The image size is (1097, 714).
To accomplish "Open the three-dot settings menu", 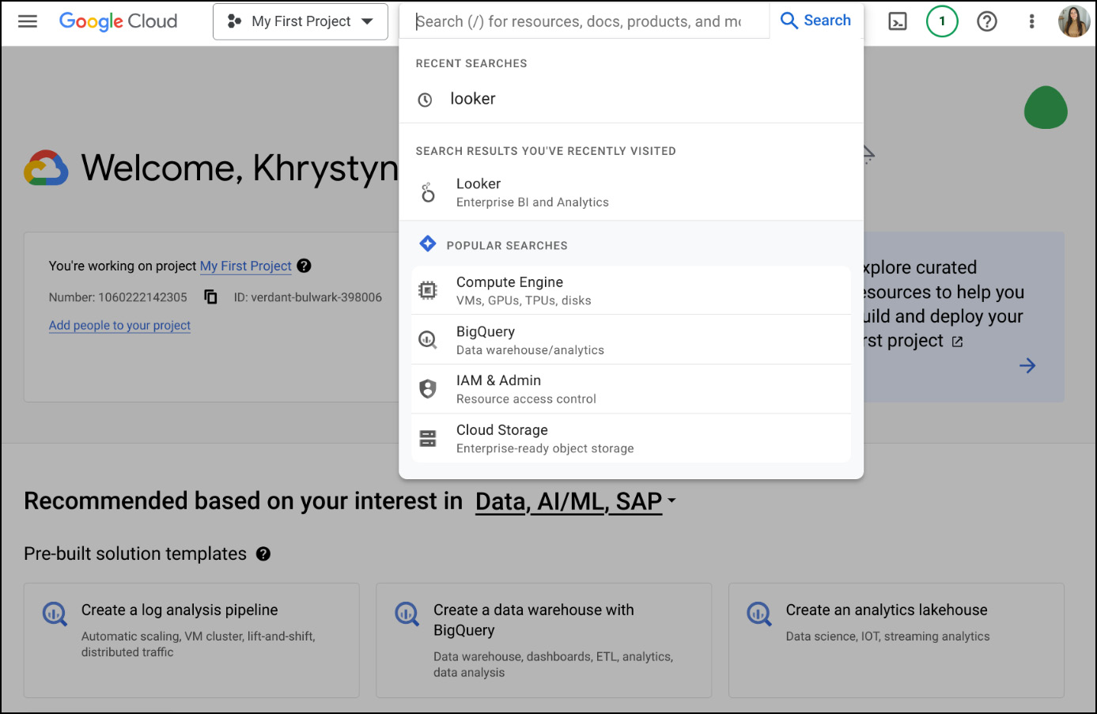I will coord(1031,21).
